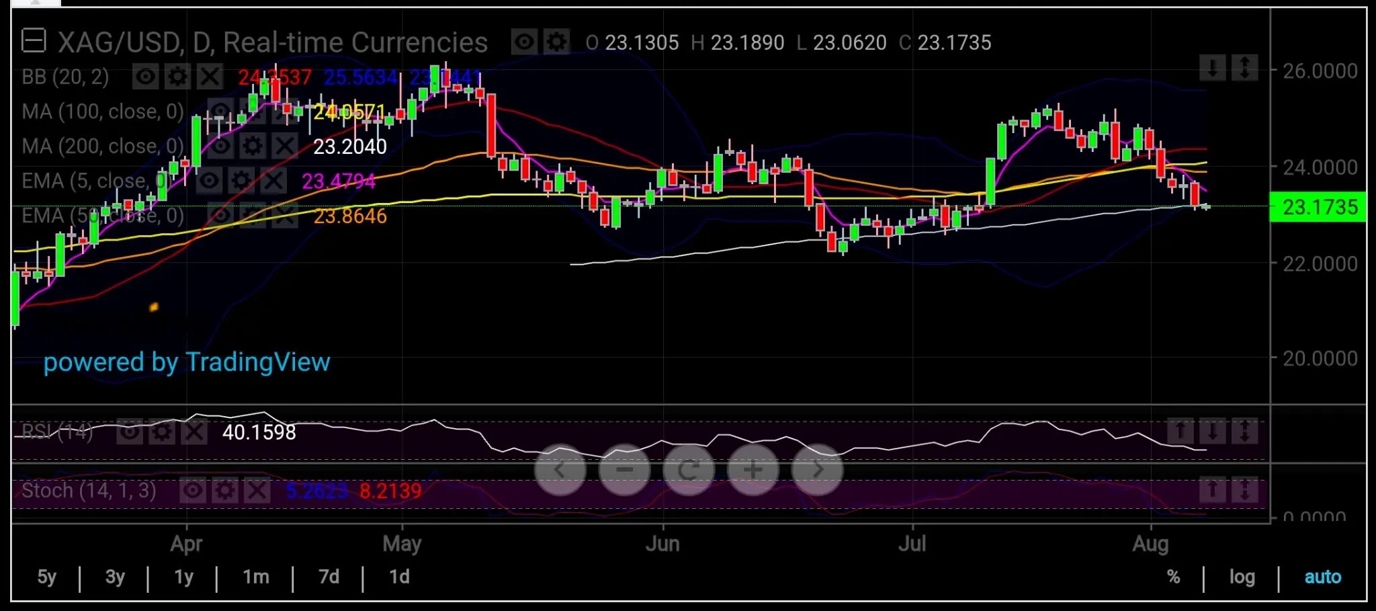Select the 1d time range
Screen dimensions: 1376x611
click(399, 577)
